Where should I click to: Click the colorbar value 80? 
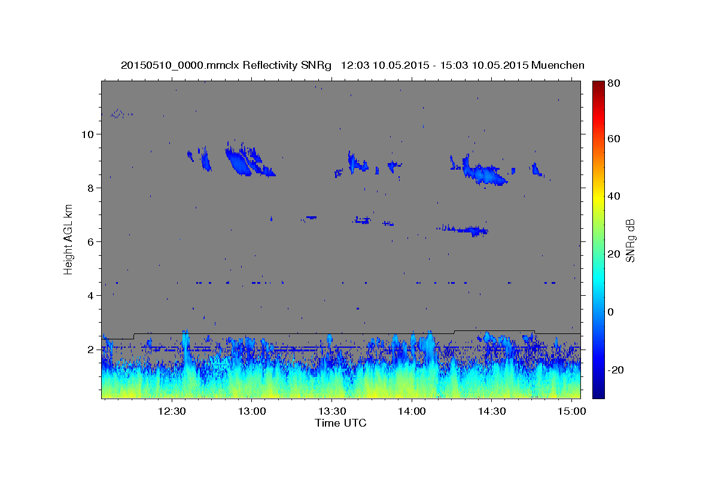(x=613, y=84)
